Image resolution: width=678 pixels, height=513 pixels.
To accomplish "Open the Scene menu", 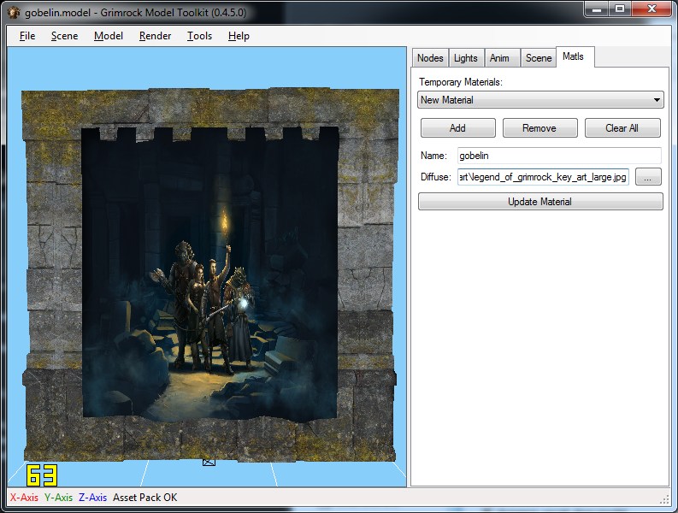I will 64,36.
